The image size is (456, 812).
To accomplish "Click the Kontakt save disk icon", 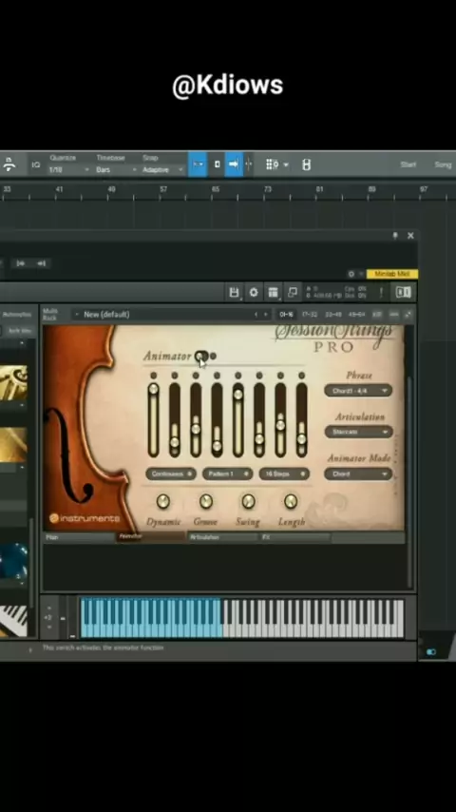I will 234,292.
